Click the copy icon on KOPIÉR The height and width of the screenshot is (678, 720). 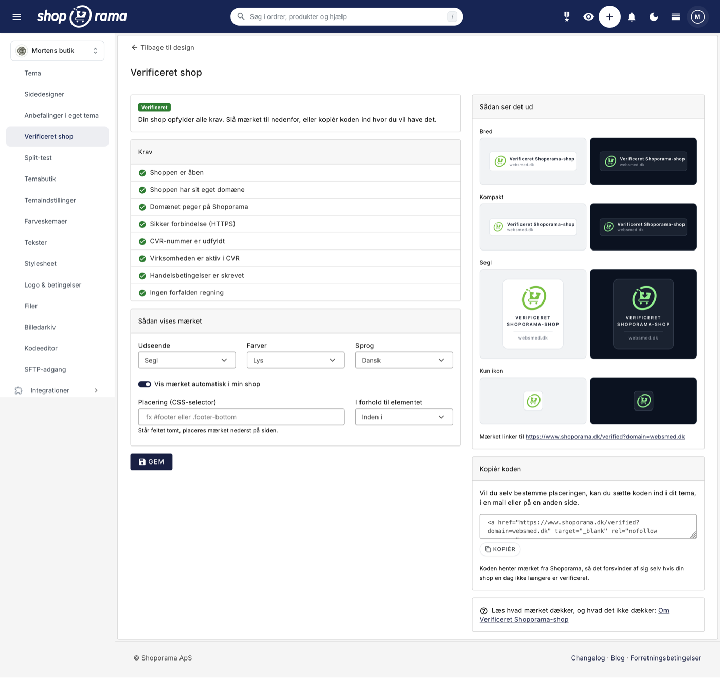pos(488,549)
